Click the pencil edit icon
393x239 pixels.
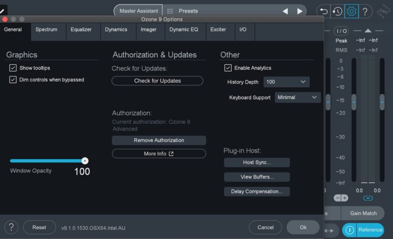pyautogui.click(x=2, y=11)
